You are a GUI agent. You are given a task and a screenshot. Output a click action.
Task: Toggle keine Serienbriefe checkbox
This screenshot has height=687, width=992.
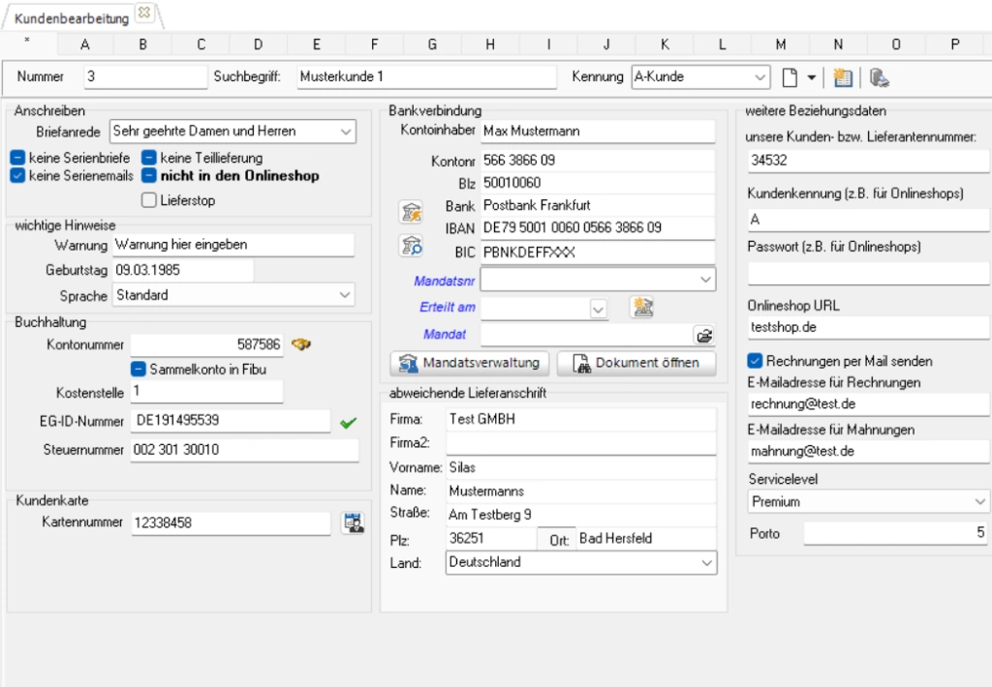17,158
